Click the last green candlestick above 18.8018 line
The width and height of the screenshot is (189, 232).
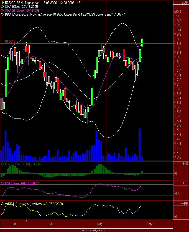coord(142,43)
